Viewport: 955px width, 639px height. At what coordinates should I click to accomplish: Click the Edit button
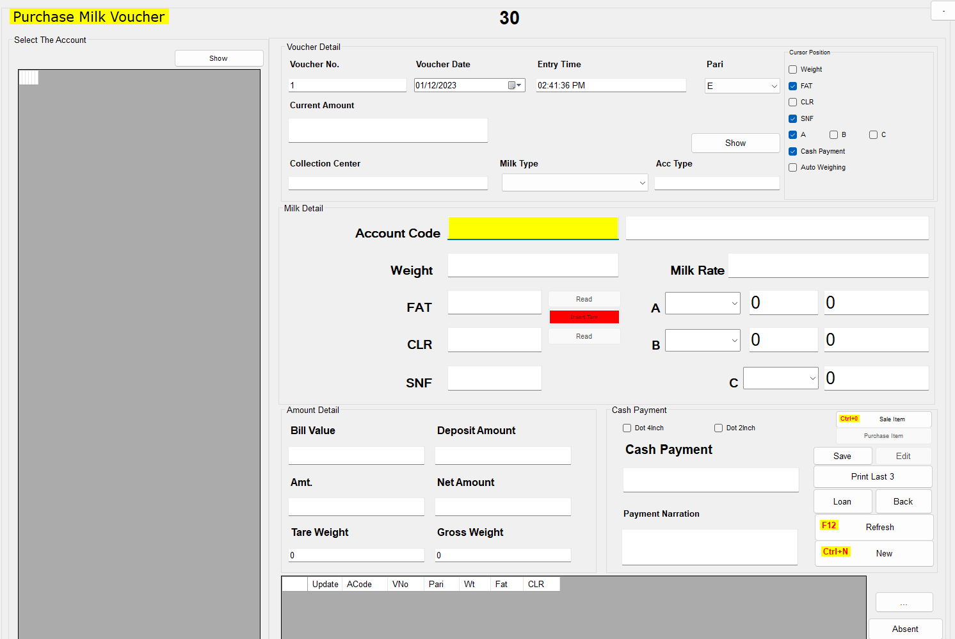[x=903, y=456]
